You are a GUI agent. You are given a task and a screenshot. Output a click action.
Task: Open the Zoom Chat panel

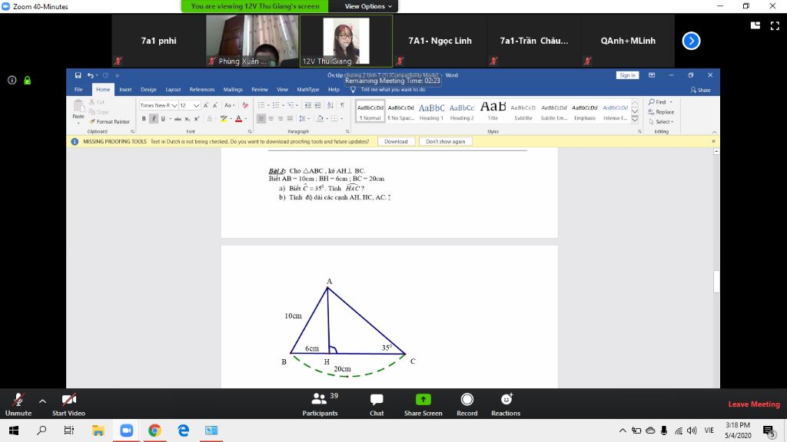(377, 404)
